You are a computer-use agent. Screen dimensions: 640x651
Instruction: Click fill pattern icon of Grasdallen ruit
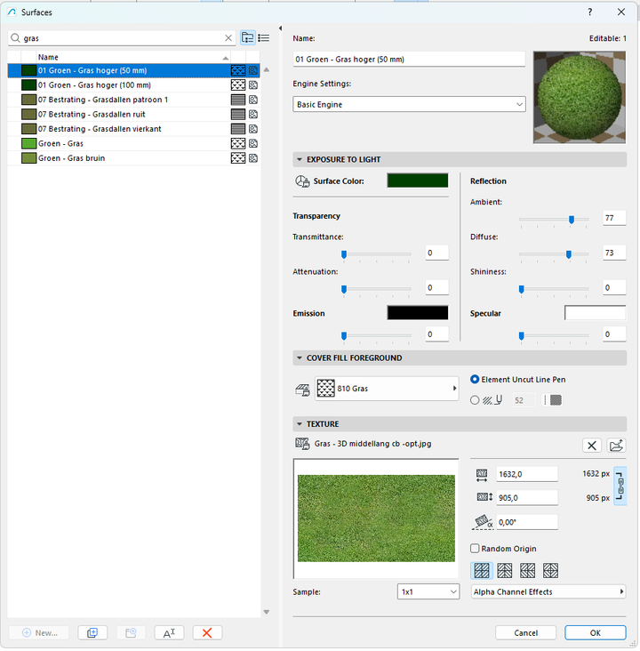click(238, 114)
